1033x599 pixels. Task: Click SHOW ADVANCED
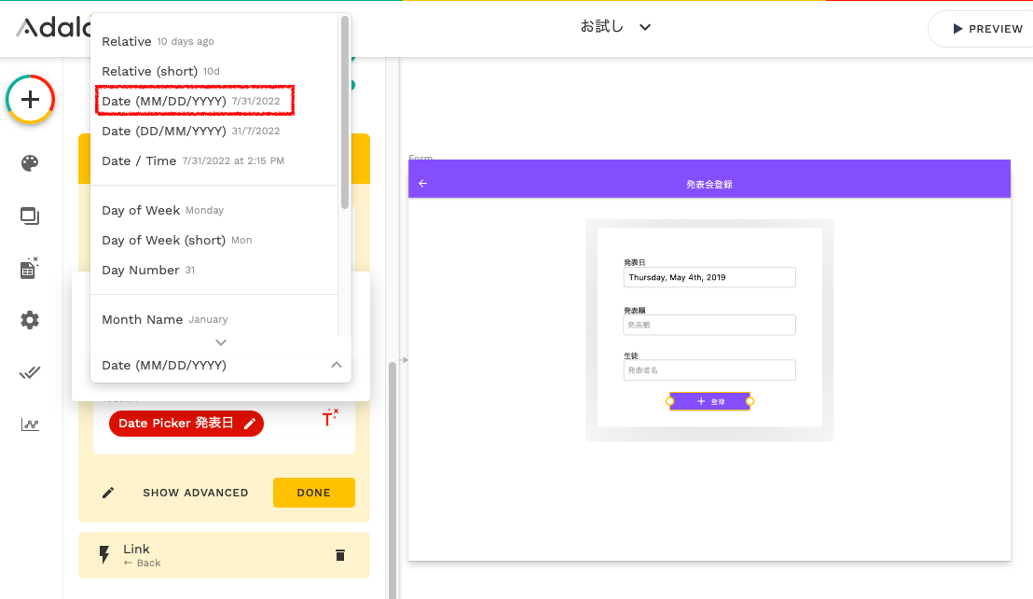196,493
